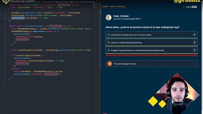Click 'Hola, Cristian' greeting text
Image resolution: width=203 pixels, height=114 pixels.
(121, 16)
